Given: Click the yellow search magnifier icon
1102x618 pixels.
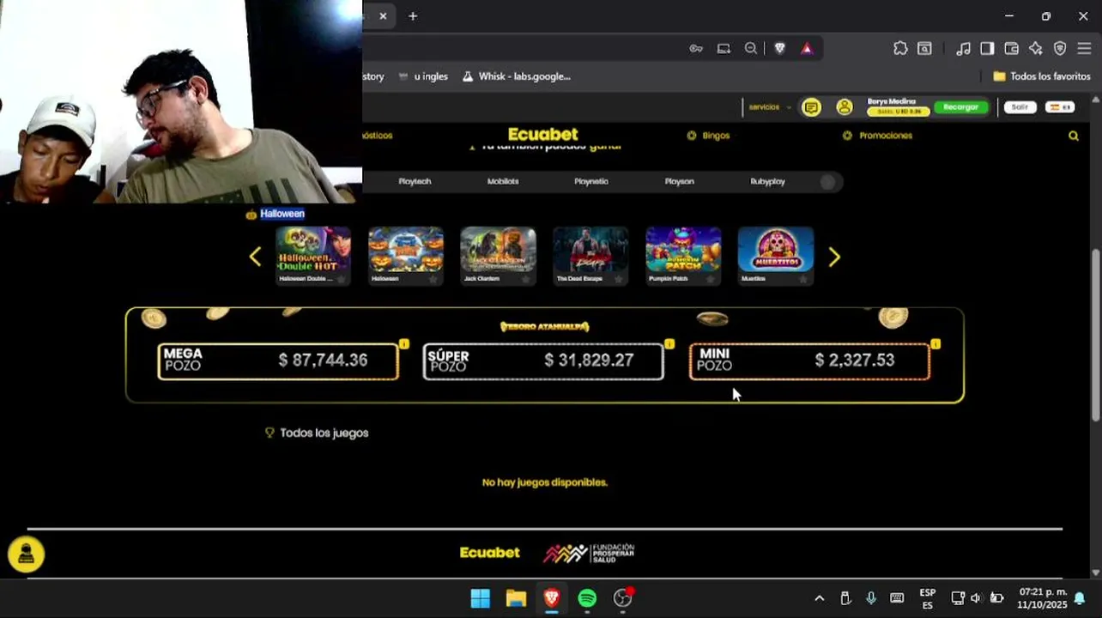Looking at the screenshot, I should coord(1074,136).
